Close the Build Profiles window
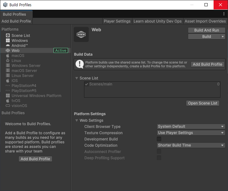The image size is (228, 191). 220,5
